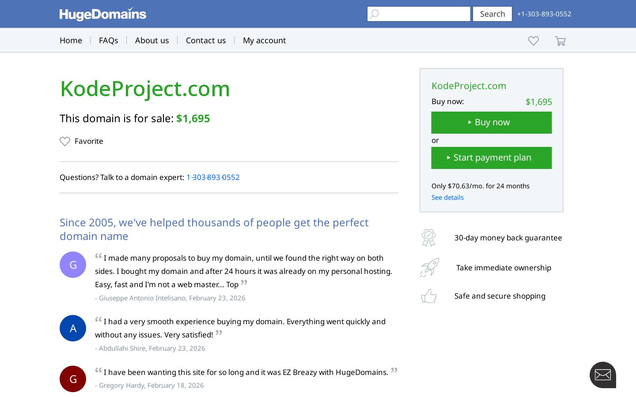Image resolution: width=636 pixels, height=397 pixels.
Task: Open the FAQs menu item
Action: click(109, 40)
